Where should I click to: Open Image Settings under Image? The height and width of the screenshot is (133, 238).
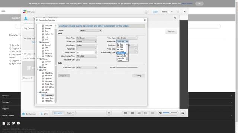click(x=49, y=98)
